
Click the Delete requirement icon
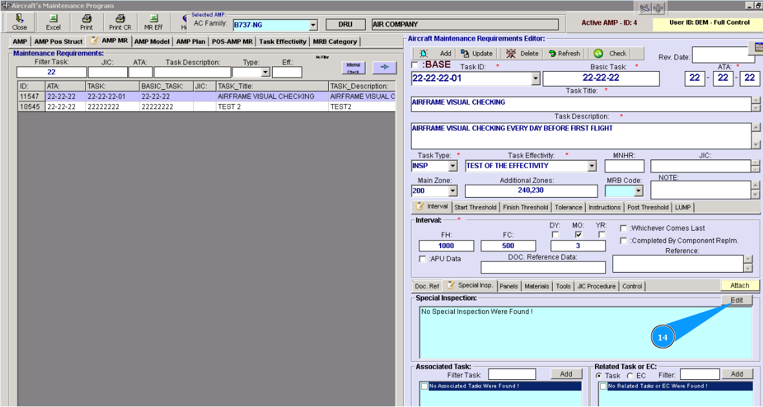[512, 54]
